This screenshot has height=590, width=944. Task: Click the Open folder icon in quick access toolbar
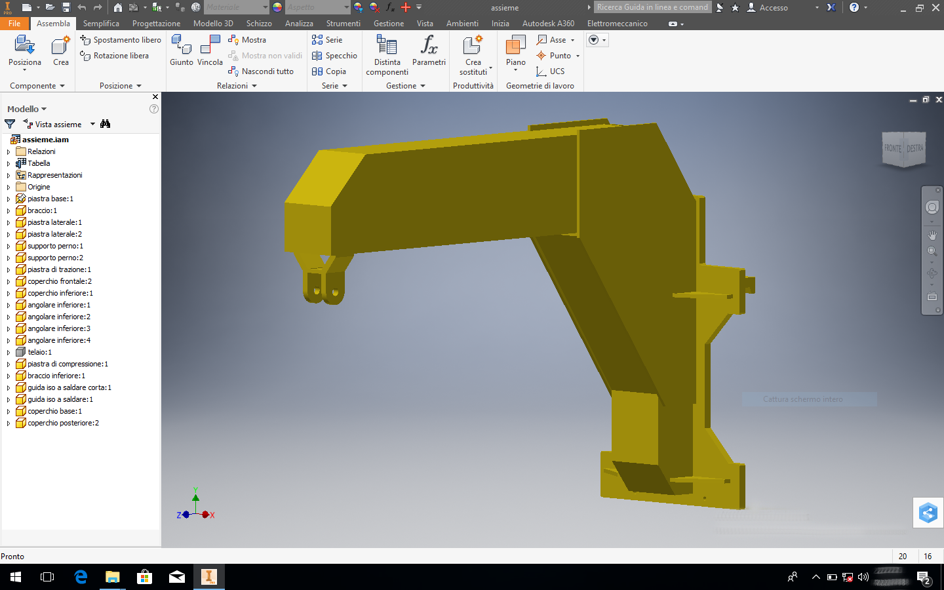pyautogui.click(x=49, y=7)
